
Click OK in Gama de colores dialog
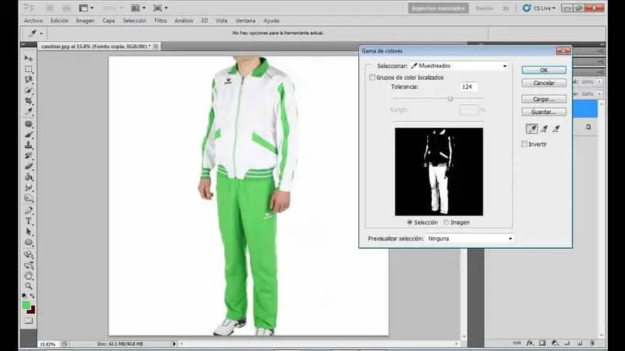tap(543, 70)
